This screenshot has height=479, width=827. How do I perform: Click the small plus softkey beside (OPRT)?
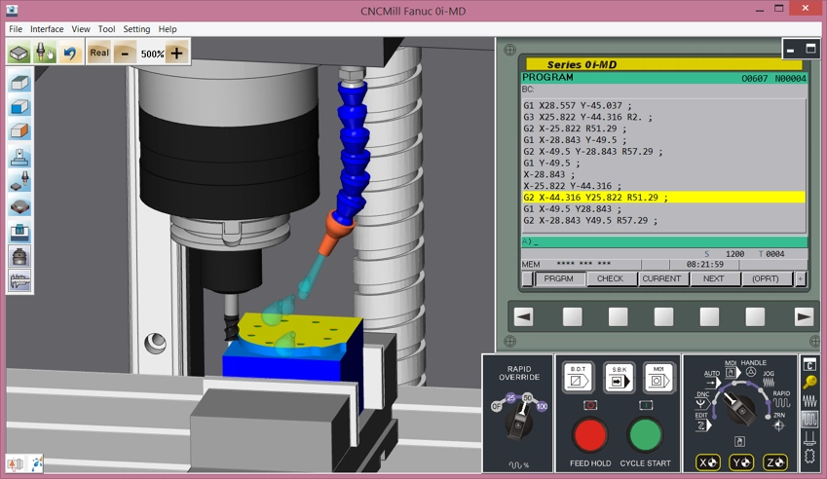800,278
